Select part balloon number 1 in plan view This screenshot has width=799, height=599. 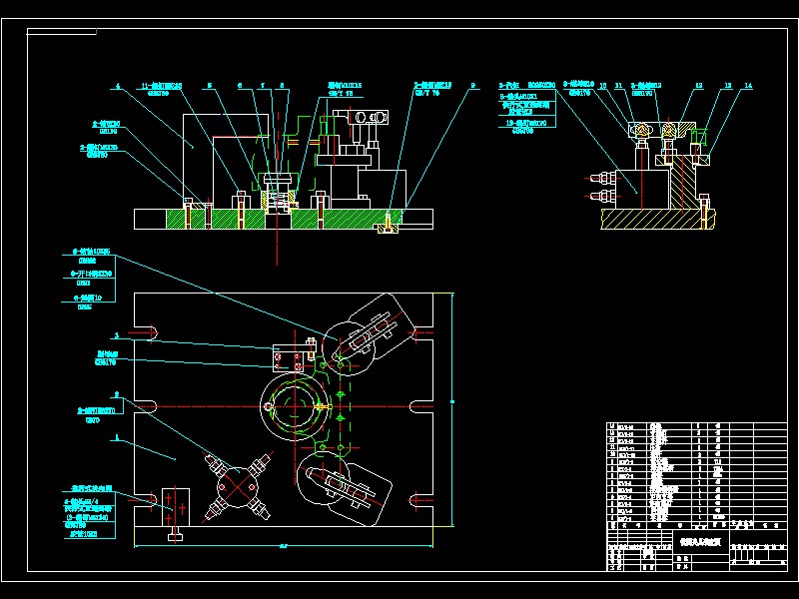click(117, 437)
